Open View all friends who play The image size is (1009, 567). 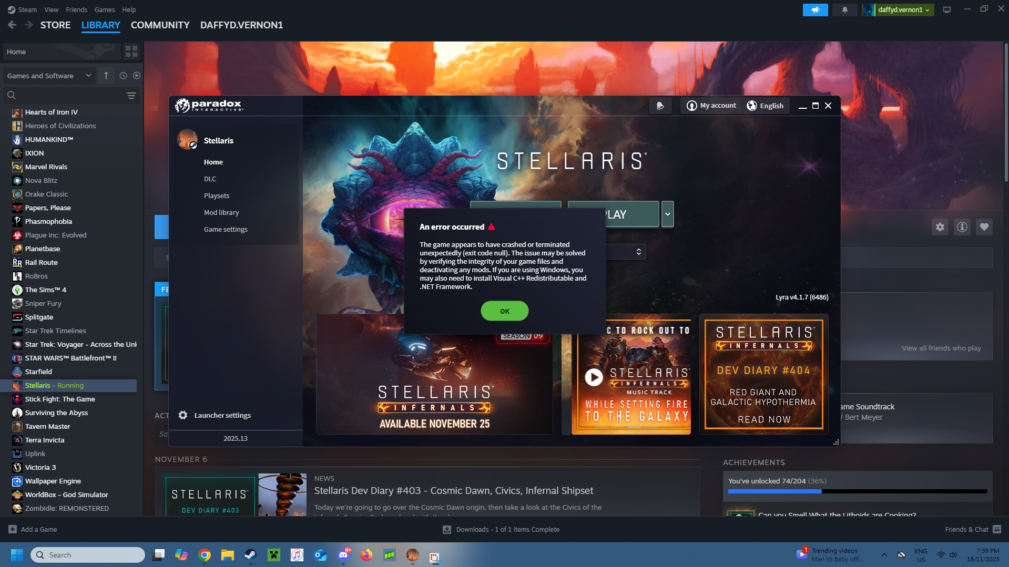click(941, 348)
